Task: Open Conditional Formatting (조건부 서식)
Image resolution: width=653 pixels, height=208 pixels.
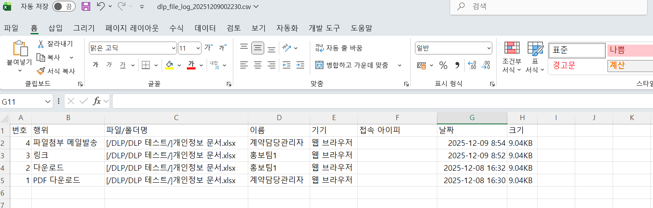Action: pos(512,57)
